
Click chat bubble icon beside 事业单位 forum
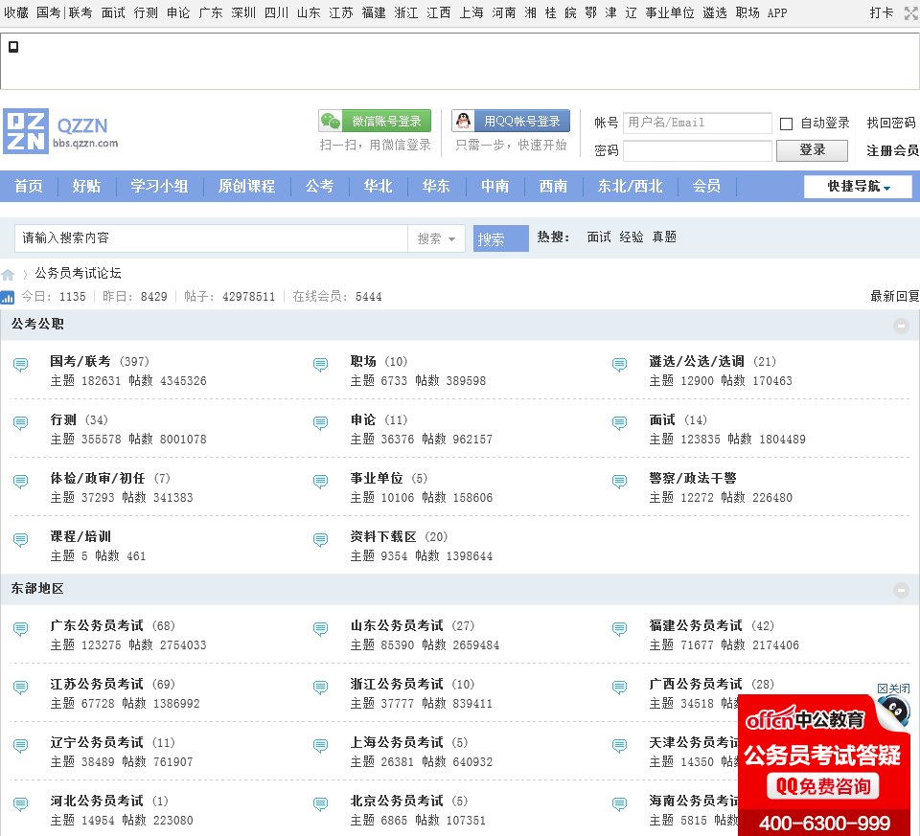[x=320, y=482]
